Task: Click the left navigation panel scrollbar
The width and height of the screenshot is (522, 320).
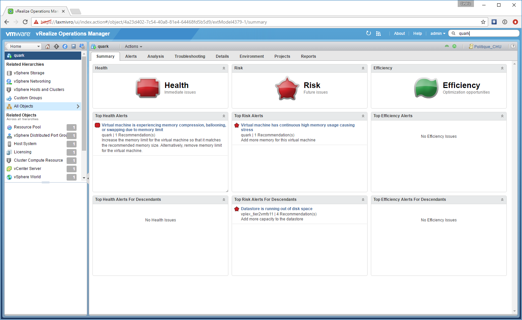Action: [x=84, y=104]
